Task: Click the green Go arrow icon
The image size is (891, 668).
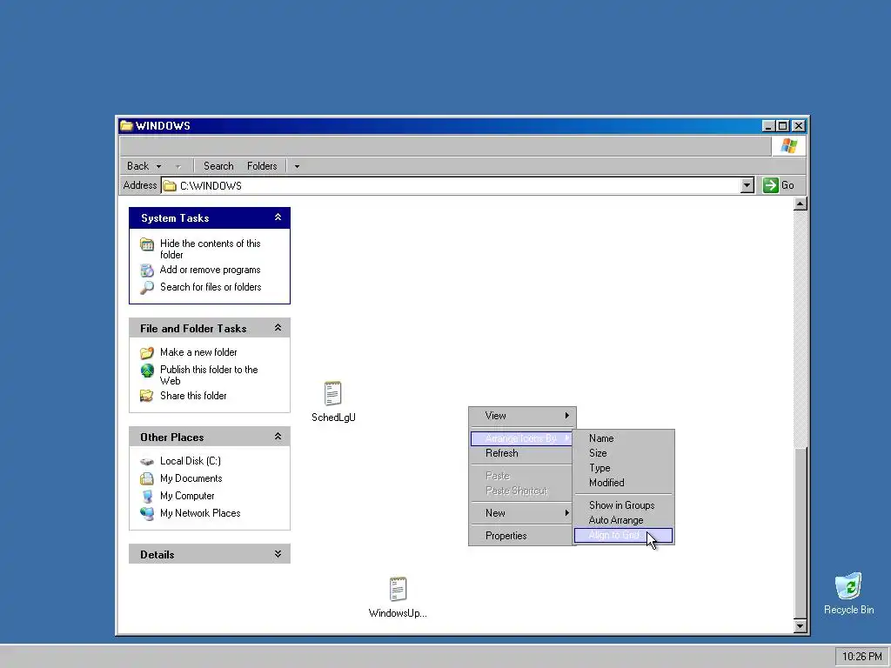Action: [770, 185]
